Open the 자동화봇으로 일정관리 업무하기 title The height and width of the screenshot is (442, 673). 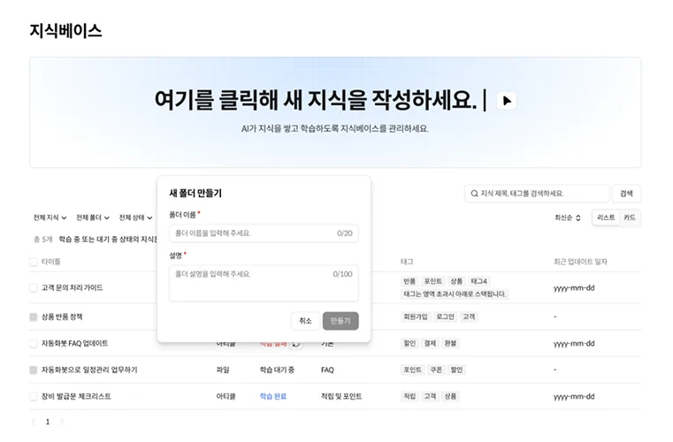[x=89, y=370]
